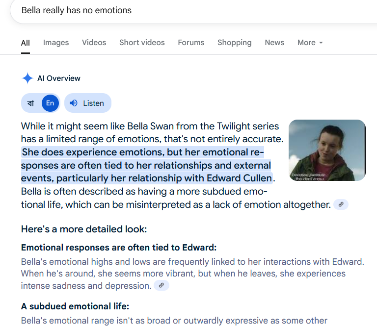This screenshot has height=326, width=377.
Task: Select the En language toggle
Action: [50, 103]
